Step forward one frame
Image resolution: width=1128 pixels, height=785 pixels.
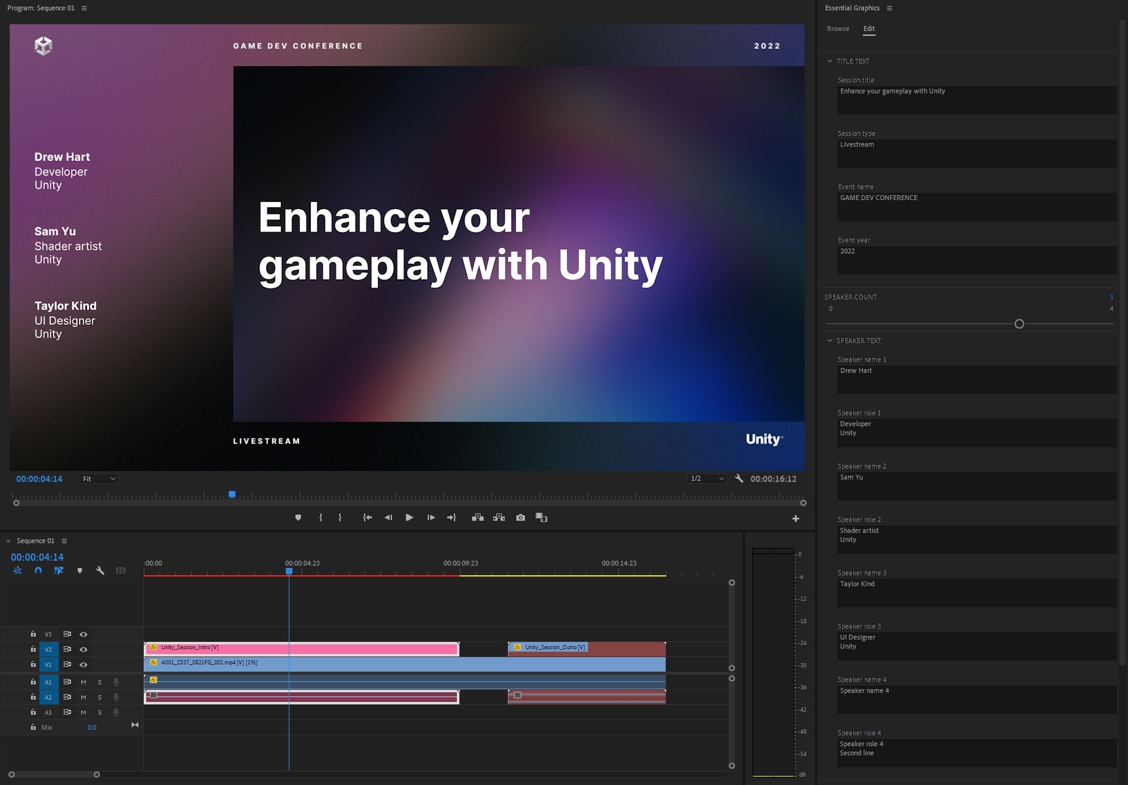[431, 518]
